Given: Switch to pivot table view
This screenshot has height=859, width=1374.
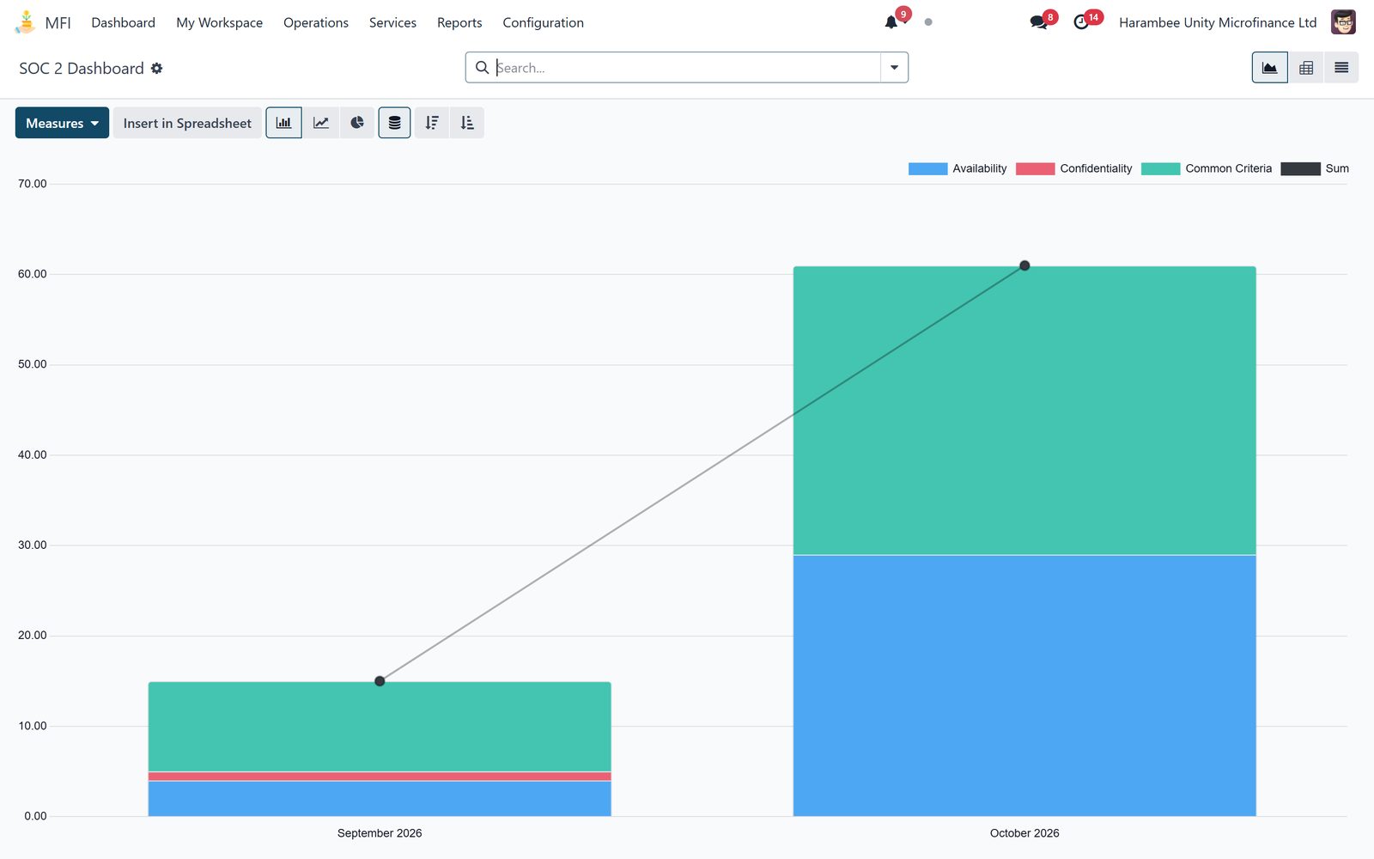Looking at the screenshot, I should [x=1306, y=68].
